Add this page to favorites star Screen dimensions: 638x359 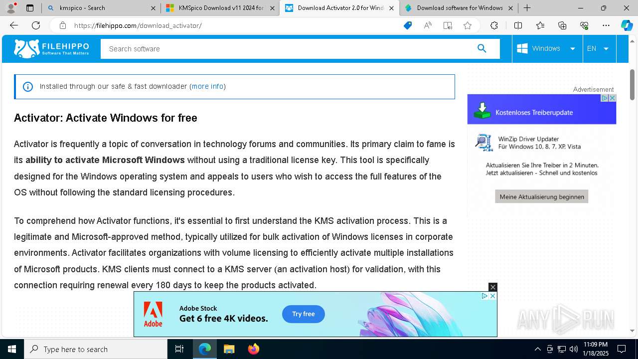(x=468, y=25)
